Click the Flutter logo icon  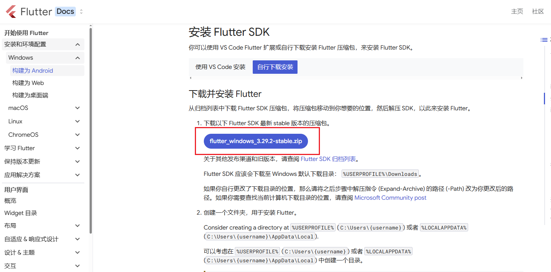click(x=11, y=12)
